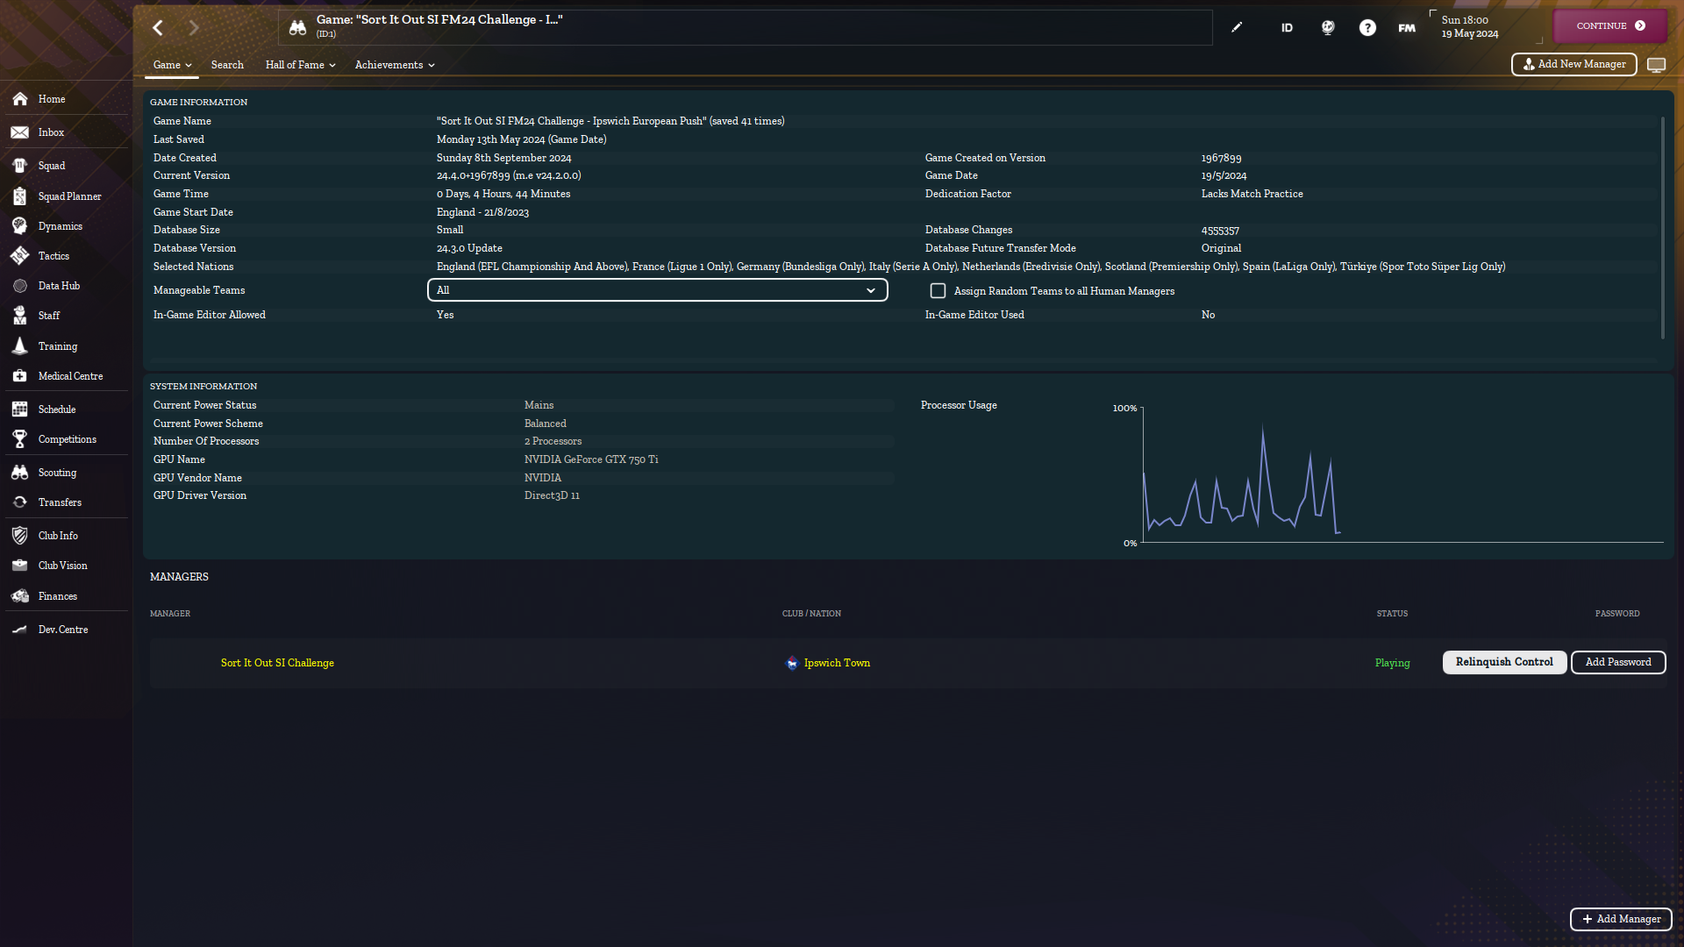Open Sort It Out SI Challenge manager
1684x947 pixels.
coord(277,663)
